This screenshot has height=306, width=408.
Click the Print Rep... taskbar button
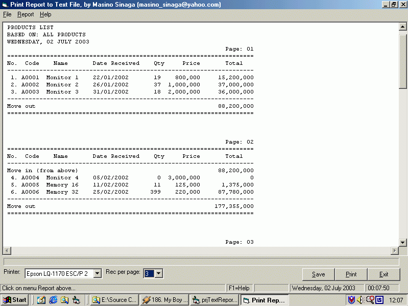[265, 300]
